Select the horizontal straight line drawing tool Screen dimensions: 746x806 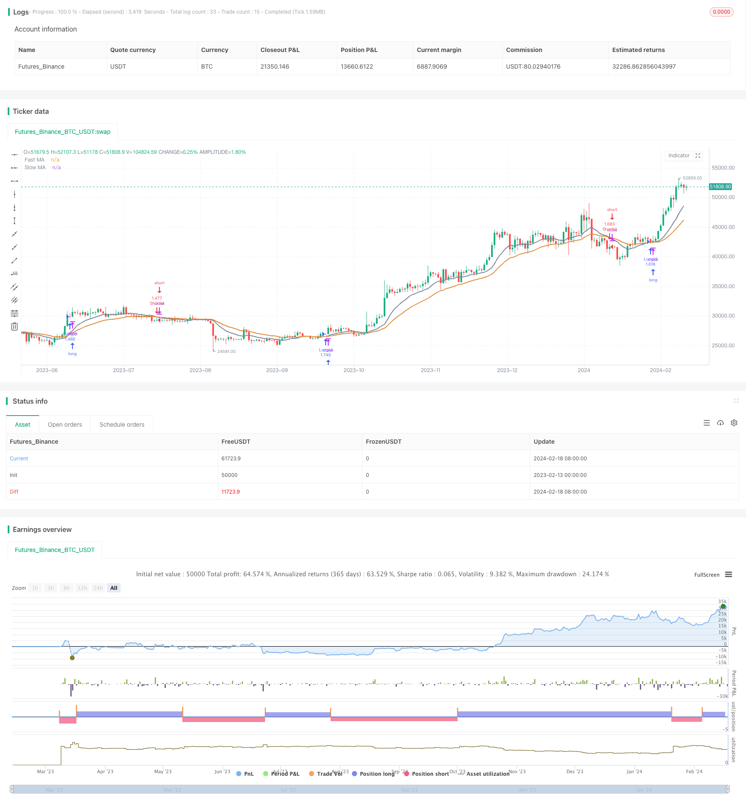pos(14,154)
